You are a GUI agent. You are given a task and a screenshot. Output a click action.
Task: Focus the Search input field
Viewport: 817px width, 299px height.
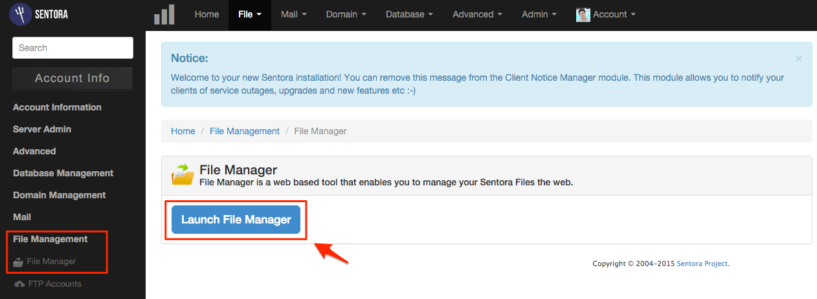tap(73, 48)
